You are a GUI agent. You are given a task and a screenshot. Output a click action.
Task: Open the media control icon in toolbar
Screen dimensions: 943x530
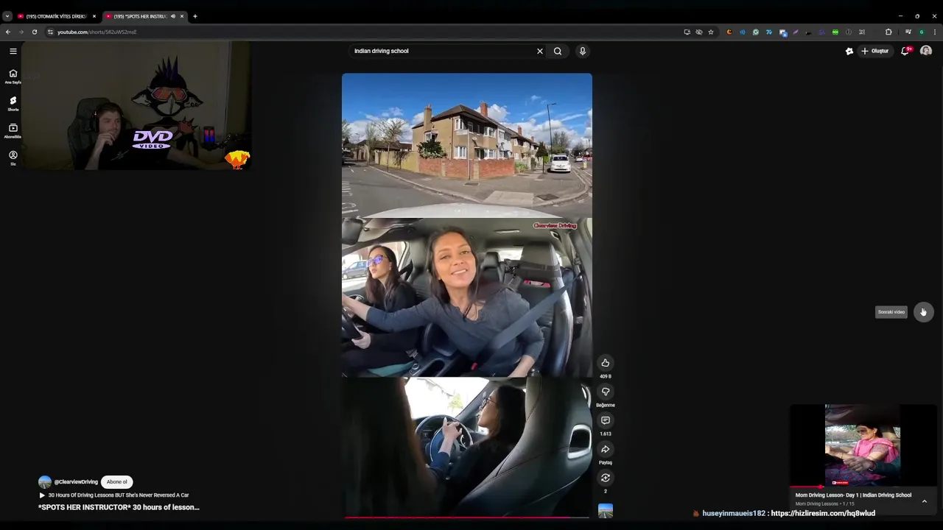(x=908, y=32)
